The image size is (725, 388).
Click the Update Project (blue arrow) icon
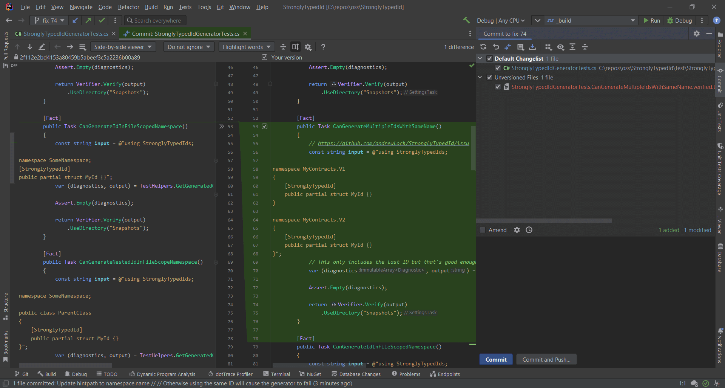click(75, 20)
